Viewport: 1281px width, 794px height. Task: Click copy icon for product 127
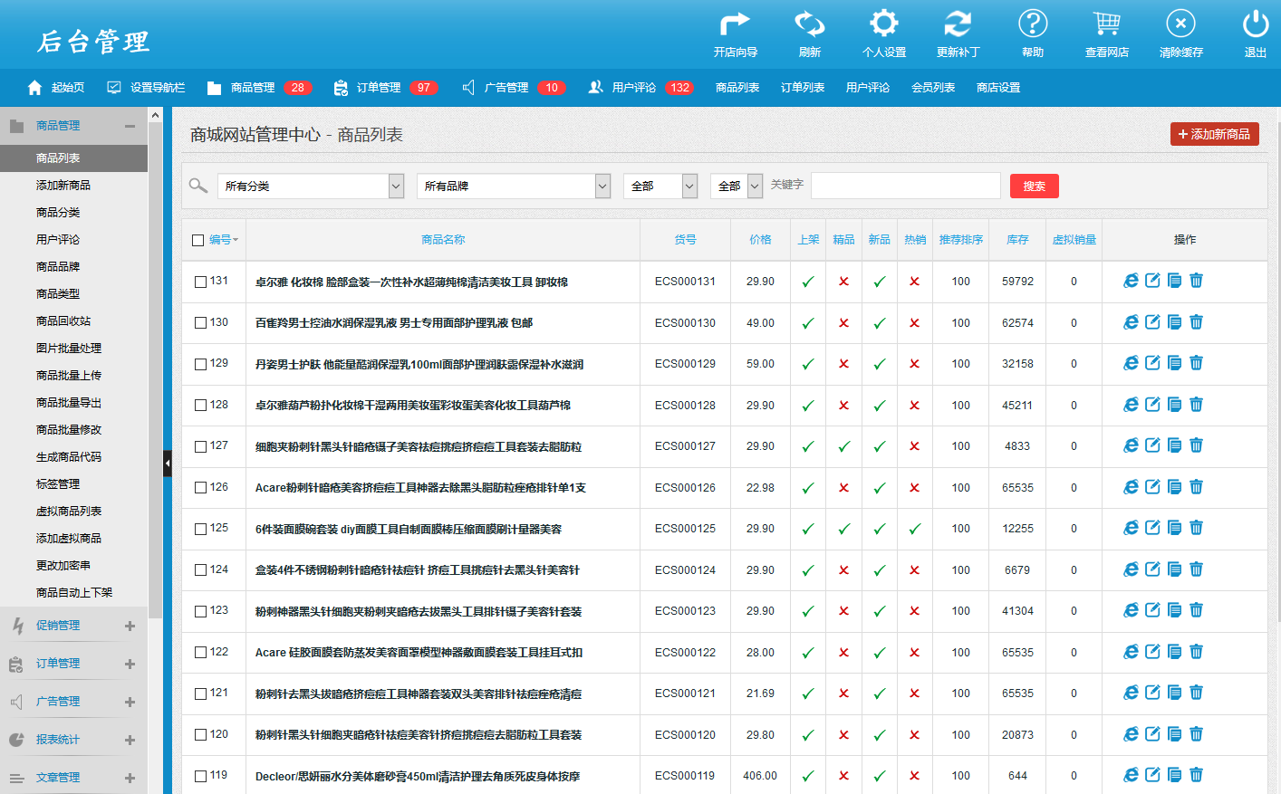click(1174, 445)
